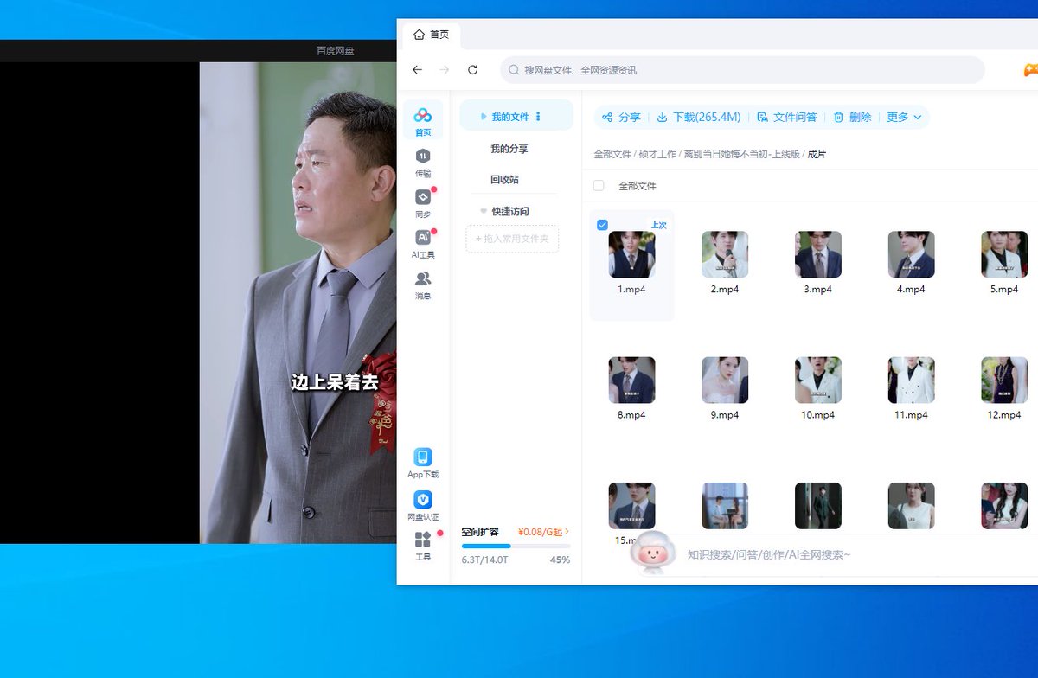Open the 传输 transfer icon
The width and height of the screenshot is (1038, 678).
tap(423, 162)
